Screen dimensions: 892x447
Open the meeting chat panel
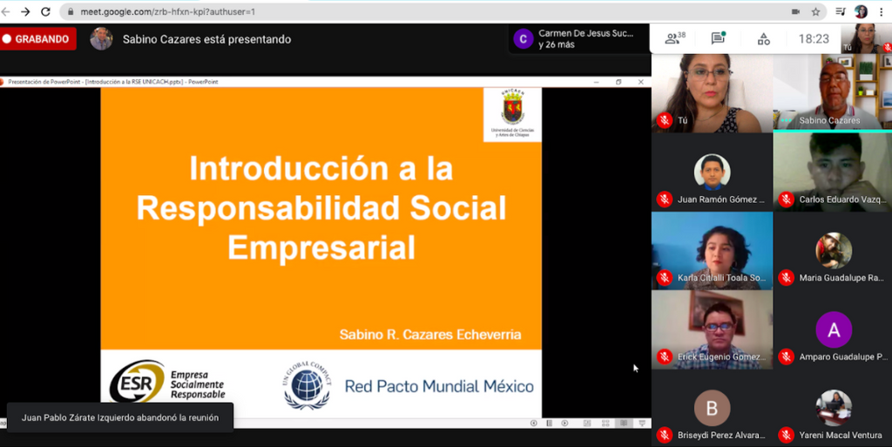(718, 38)
